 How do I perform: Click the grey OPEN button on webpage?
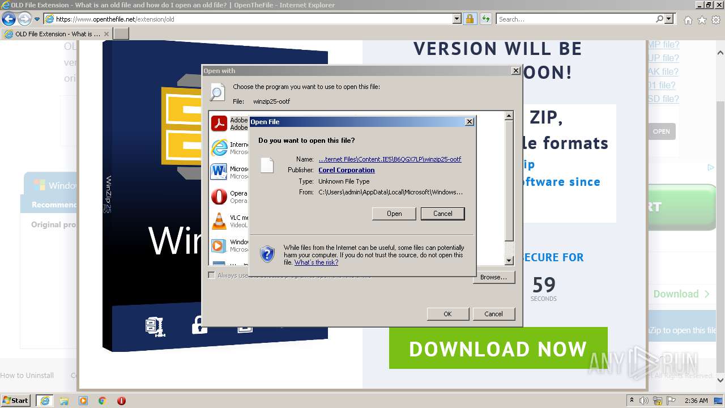(661, 131)
